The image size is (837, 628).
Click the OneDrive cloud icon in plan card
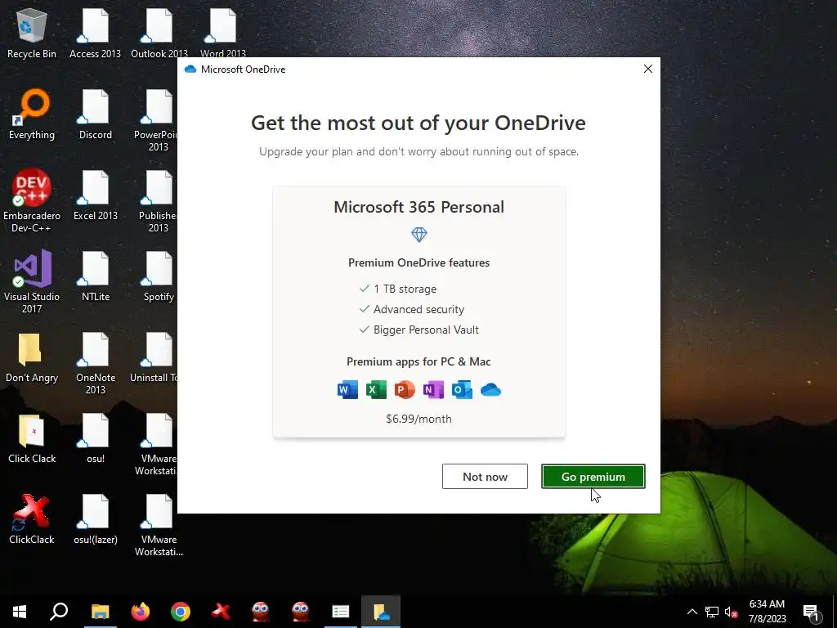(x=490, y=390)
